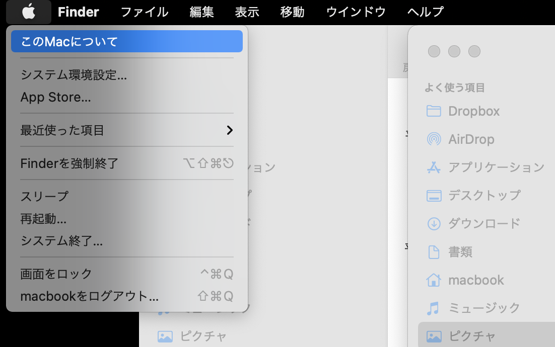This screenshot has width=555, height=347.
Task: Select the AirDrop icon in sidebar
Action: (434, 139)
